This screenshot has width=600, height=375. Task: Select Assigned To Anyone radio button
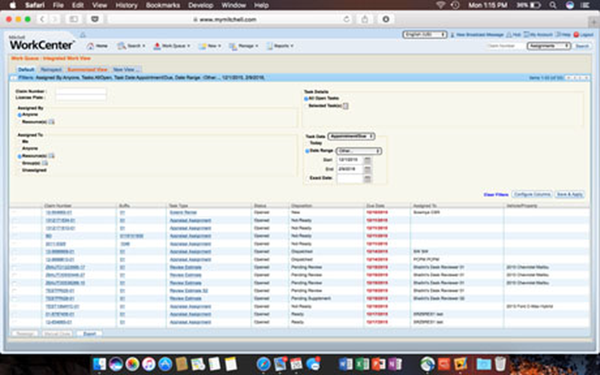(19, 149)
